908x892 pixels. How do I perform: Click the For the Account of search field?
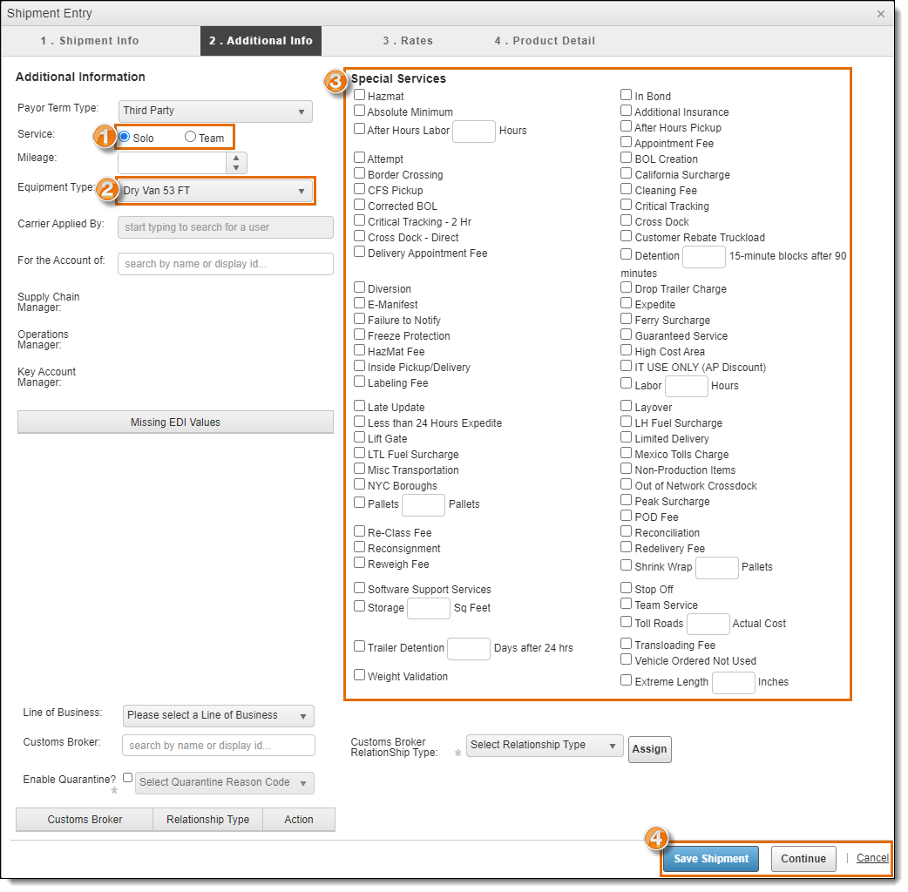[x=226, y=264]
